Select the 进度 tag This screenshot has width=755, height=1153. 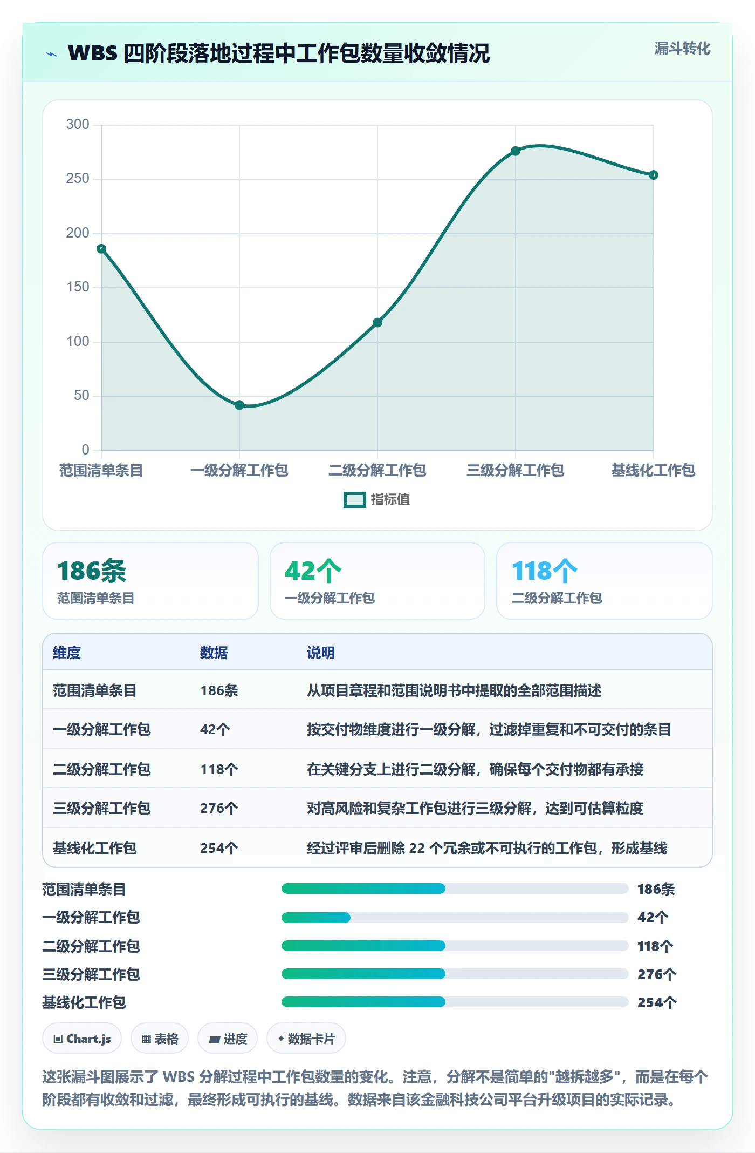[x=228, y=1039]
